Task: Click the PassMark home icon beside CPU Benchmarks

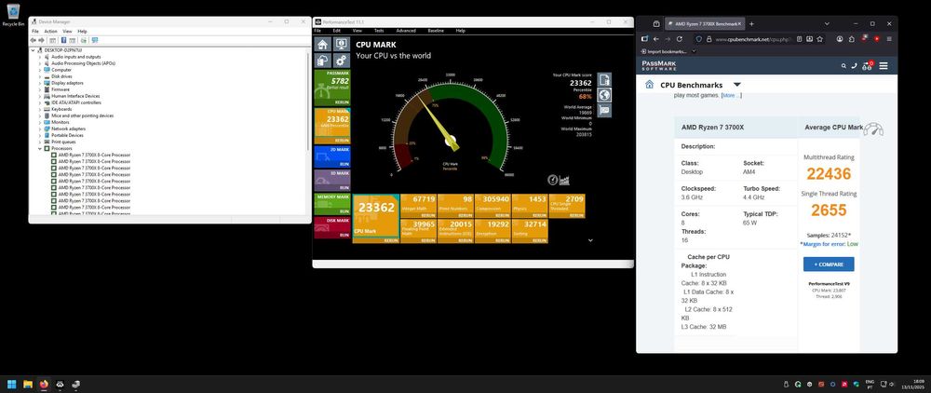Action: [x=650, y=85]
